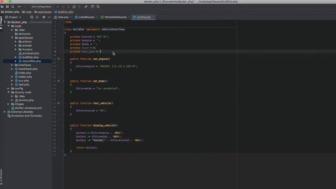Hide the Project panel with minus icon
This screenshot has width=336, height=189.
[x=49, y=17]
